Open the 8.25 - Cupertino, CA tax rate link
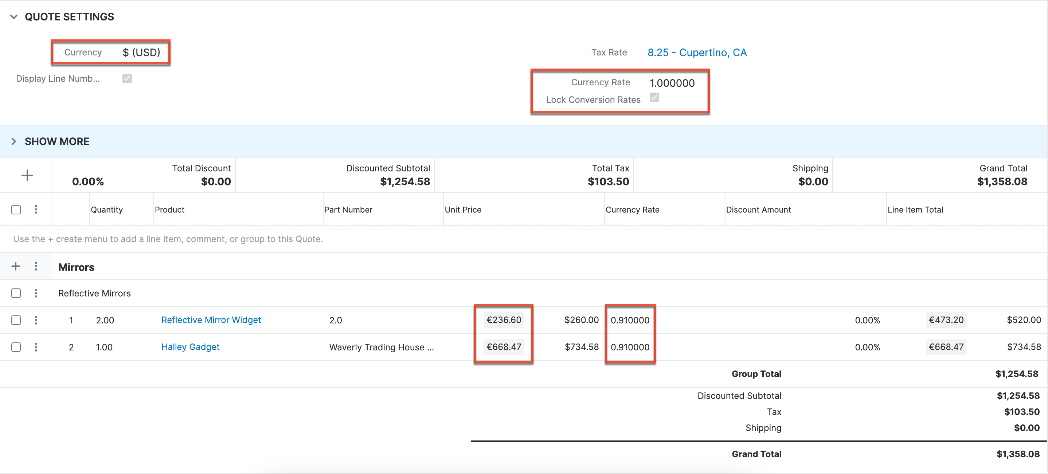The width and height of the screenshot is (1048, 474). 697,53
